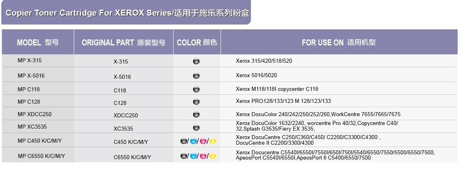This screenshot has height=170, width=458.
Task: Click the FOR USE ON column header
Action: (x=338, y=42)
